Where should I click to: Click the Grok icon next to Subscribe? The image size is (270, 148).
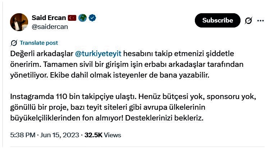(248, 21)
